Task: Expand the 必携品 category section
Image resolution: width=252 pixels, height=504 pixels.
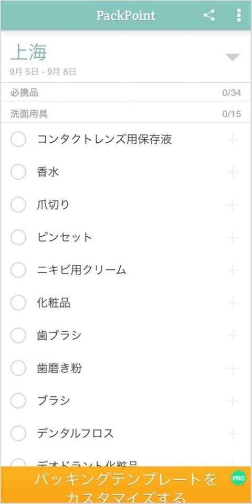Action: click(126, 92)
